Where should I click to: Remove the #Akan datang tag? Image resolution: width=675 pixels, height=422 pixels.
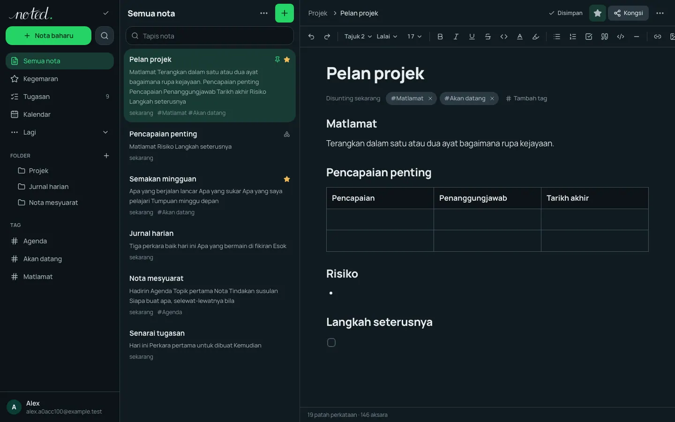[x=492, y=98]
